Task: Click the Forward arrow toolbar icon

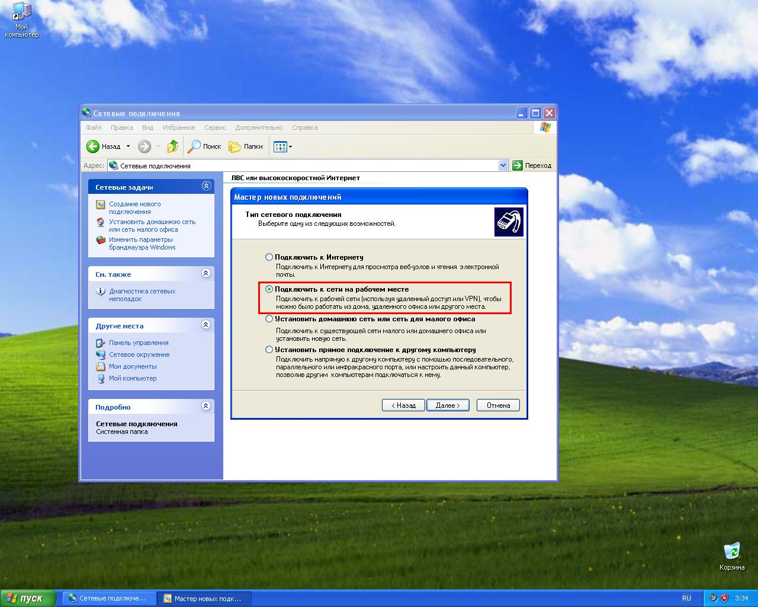Action: tap(144, 146)
